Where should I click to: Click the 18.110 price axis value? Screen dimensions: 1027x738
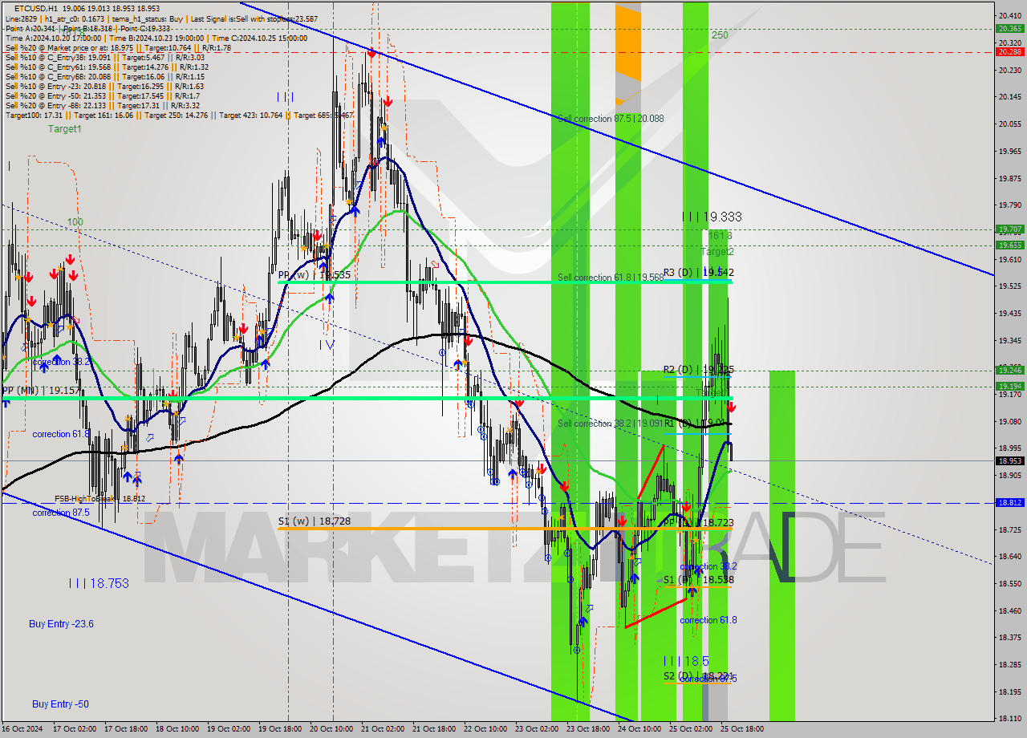coord(1009,719)
